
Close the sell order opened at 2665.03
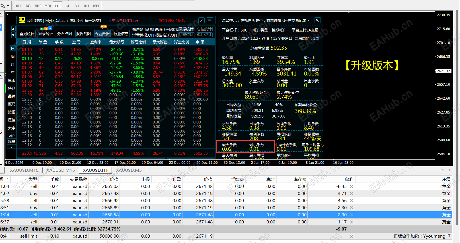coord(352,187)
